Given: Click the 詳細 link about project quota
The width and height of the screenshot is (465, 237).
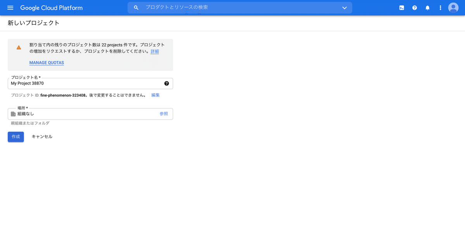Looking at the screenshot, I should pos(155,51).
